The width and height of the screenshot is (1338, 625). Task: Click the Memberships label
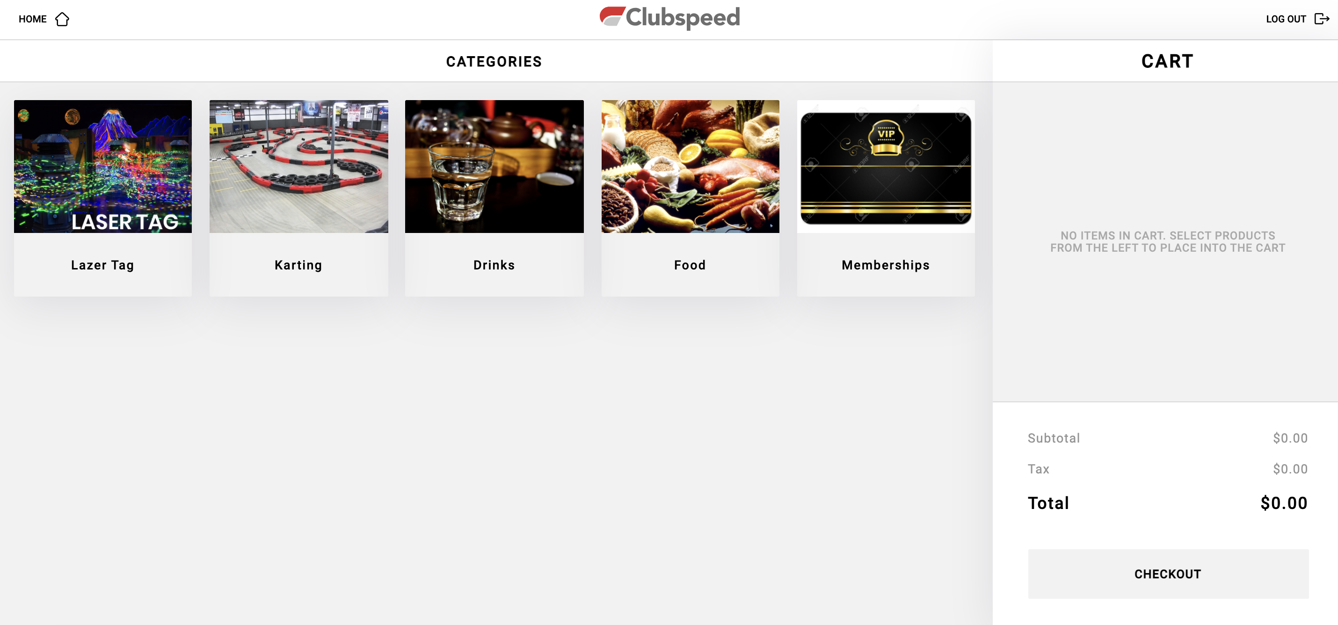click(886, 265)
